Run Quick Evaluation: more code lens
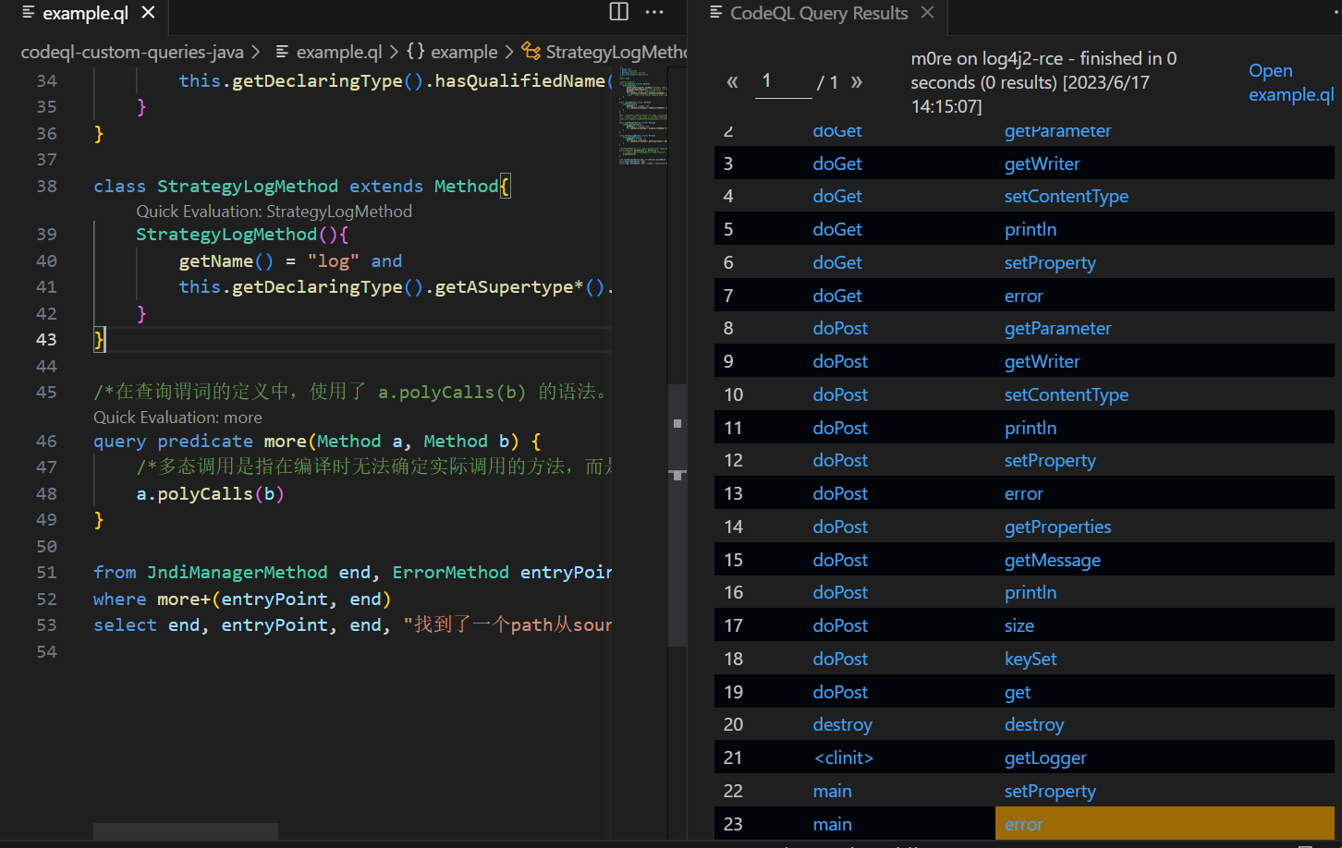Screen dimensions: 1342x848 (x=177, y=418)
